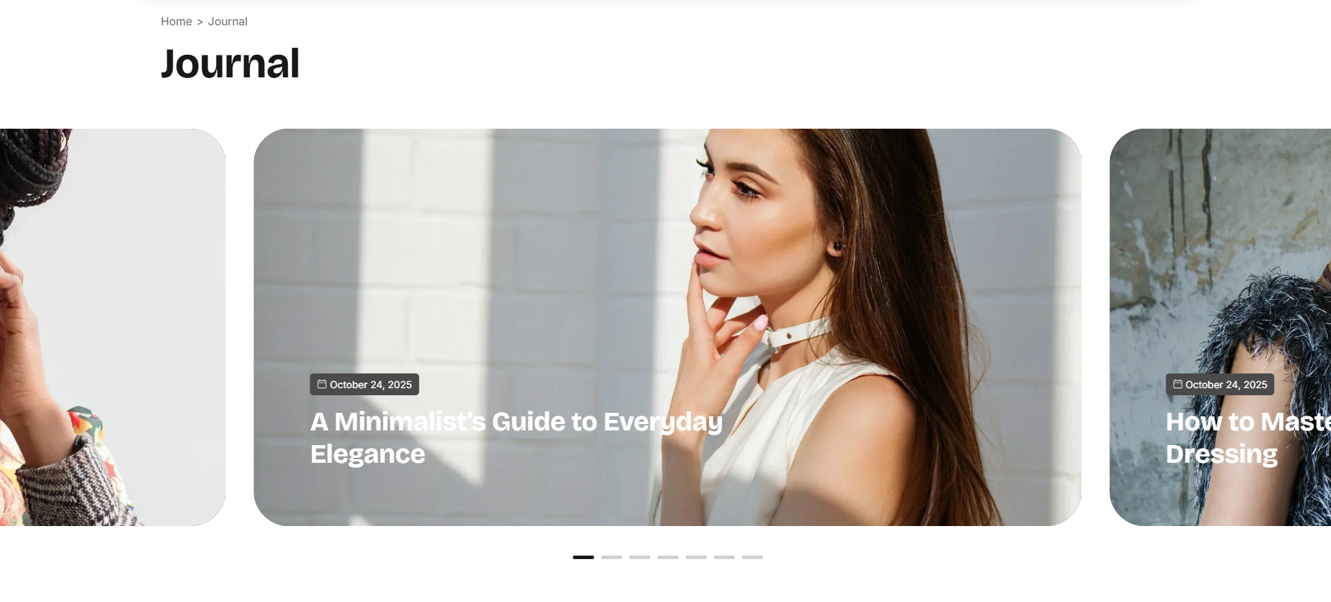Click the calendar icon on the How to Master card

click(x=1178, y=384)
